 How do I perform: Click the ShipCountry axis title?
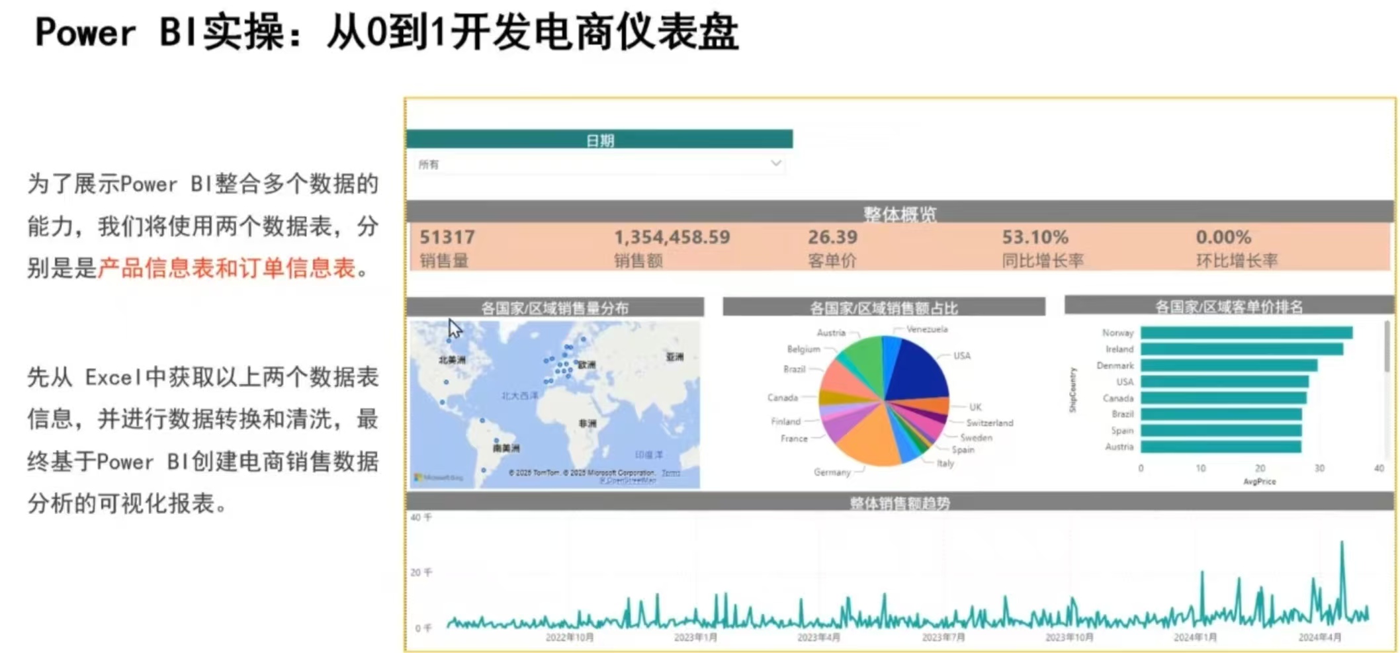1072,390
